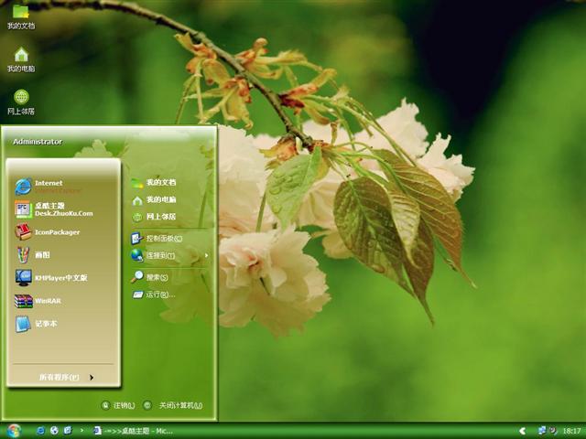The width and height of the screenshot is (586, 439).
Task: Click the 18:17 taskbar clock
Action: tap(571, 431)
